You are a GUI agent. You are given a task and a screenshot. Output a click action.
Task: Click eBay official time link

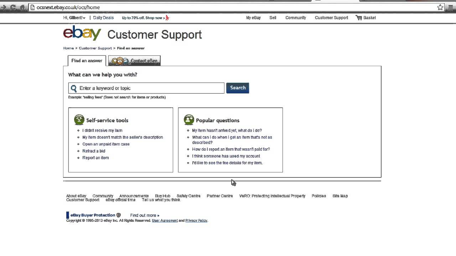click(x=120, y=200)
